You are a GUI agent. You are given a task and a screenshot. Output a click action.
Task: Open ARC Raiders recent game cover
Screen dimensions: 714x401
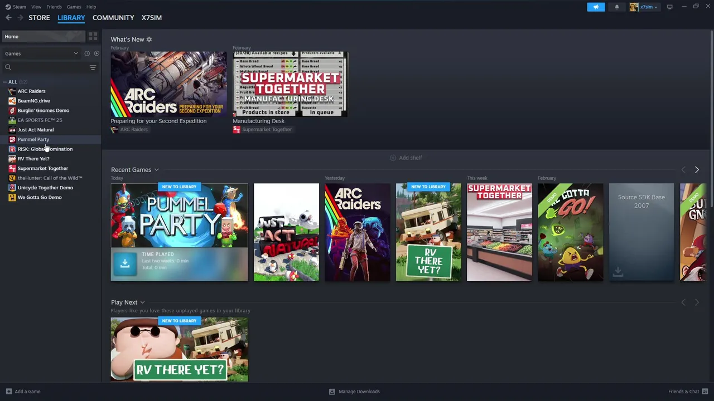pyautogui.click(x=358, y=232)
